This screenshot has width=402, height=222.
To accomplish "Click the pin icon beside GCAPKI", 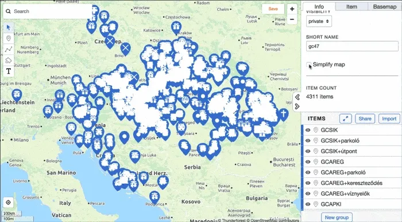I will (x=316, y=204).
